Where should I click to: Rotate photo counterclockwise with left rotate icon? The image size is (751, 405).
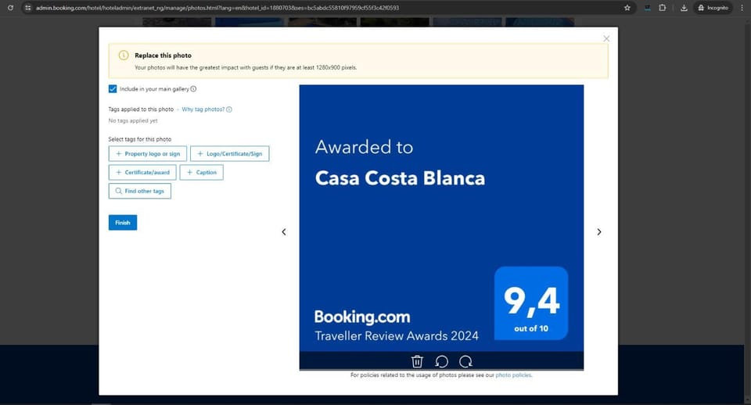[441, 361]
